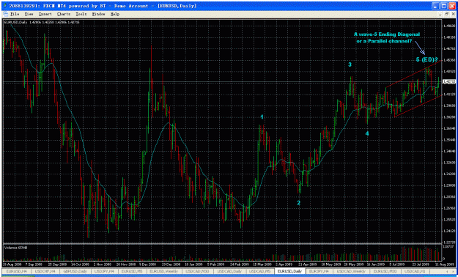This screenshot has width=458, height=277.
Task: Open the Help menu
Action: [115, 14]
